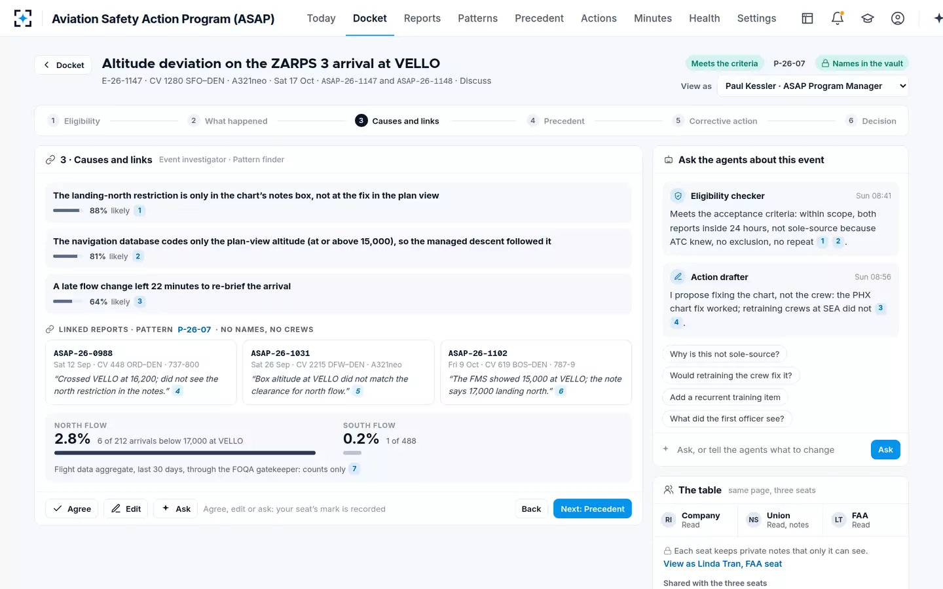Screen dimensions: 943x589
Task: Open the graduation cap training icon
Action: (868, 18)
